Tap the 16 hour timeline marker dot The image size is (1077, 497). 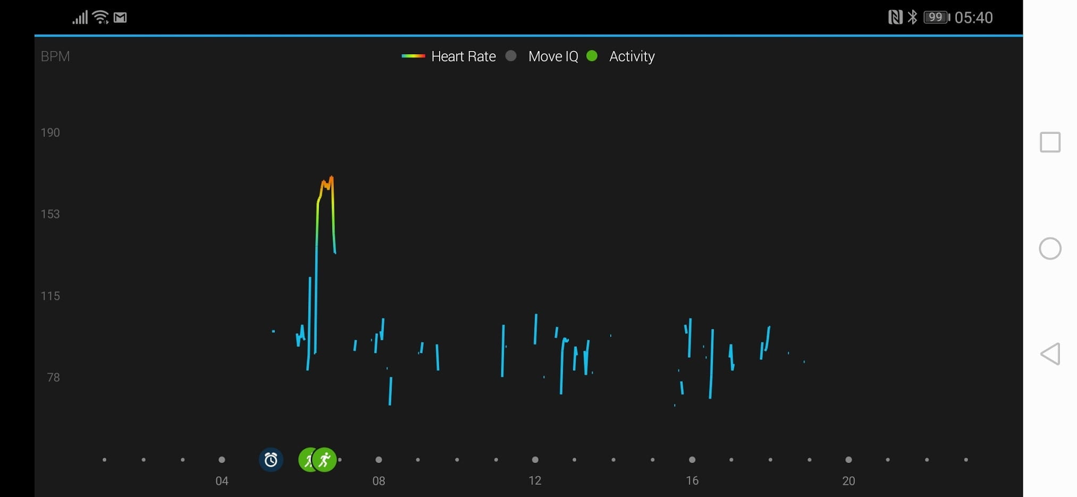click(692, 460)
